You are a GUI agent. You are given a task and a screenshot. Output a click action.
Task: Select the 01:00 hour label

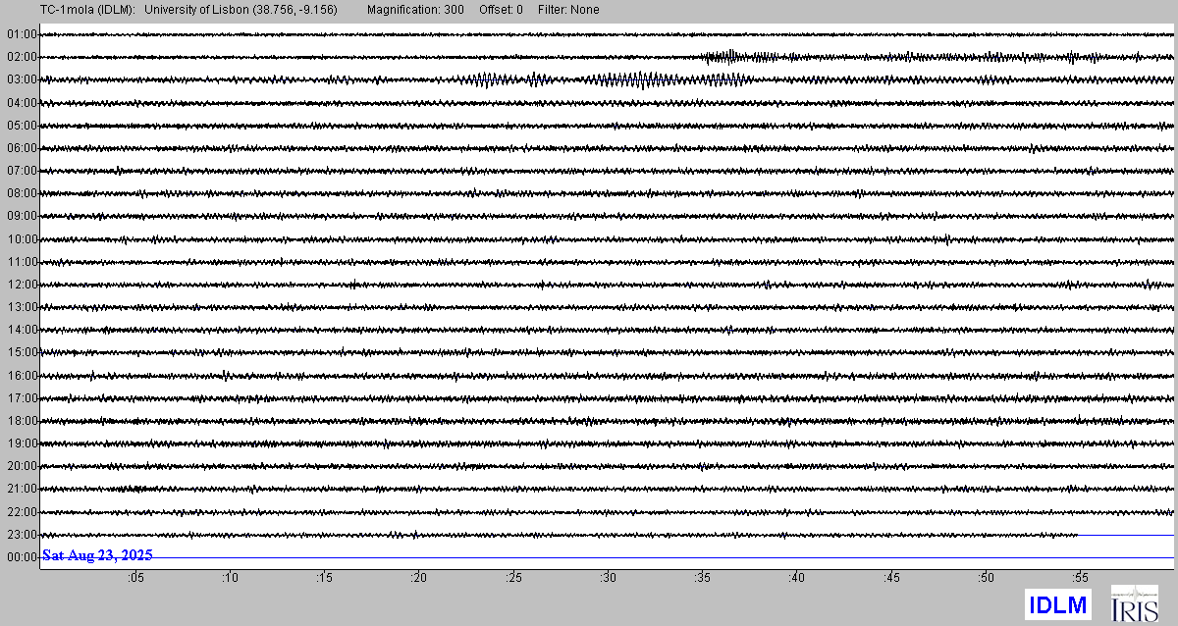(21, 34)
